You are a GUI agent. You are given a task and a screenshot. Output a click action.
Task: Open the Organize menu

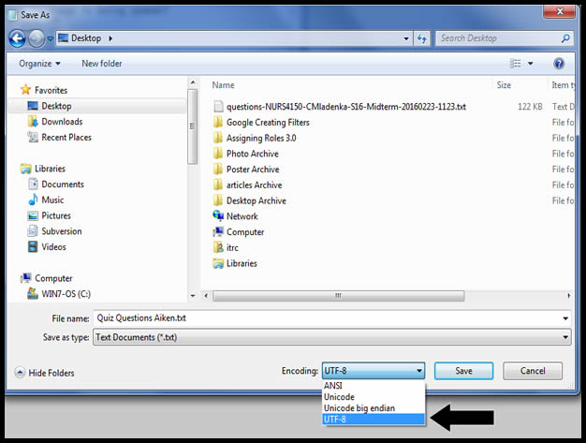39,64
